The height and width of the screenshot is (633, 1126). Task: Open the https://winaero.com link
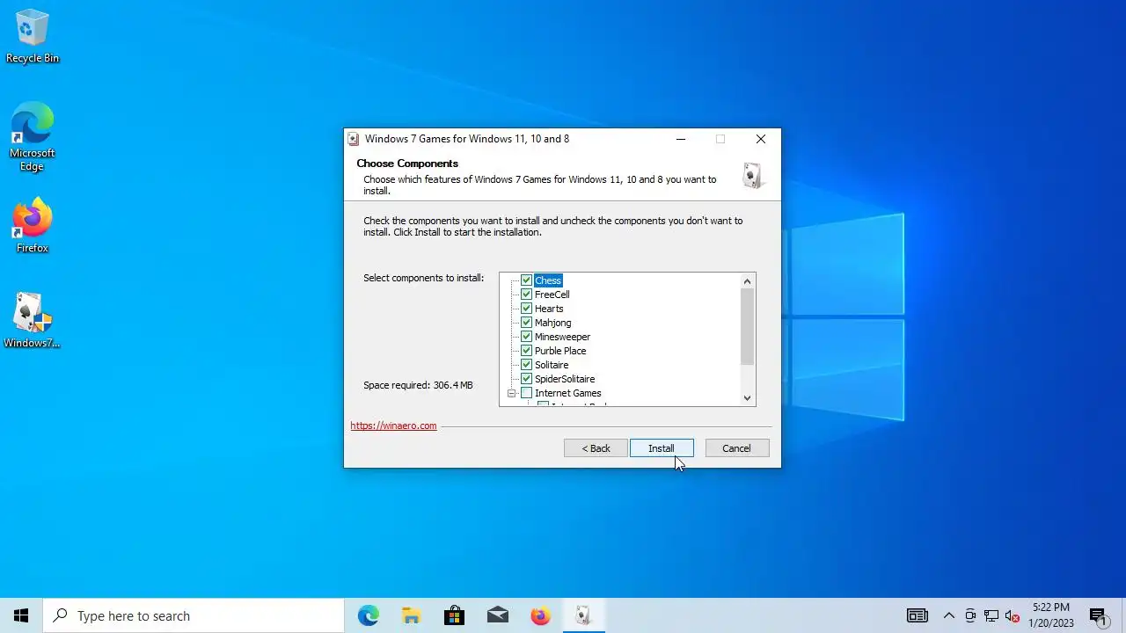pyautogui.click(x=393, y=426)
